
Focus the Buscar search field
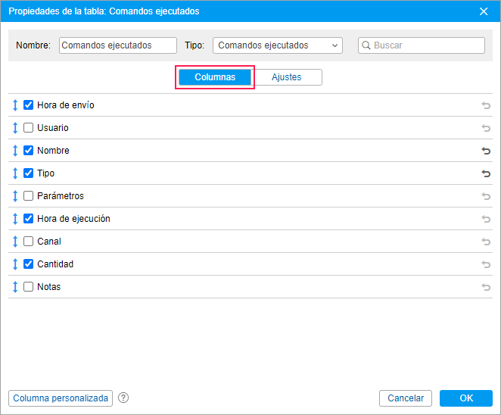click(422, 45)
